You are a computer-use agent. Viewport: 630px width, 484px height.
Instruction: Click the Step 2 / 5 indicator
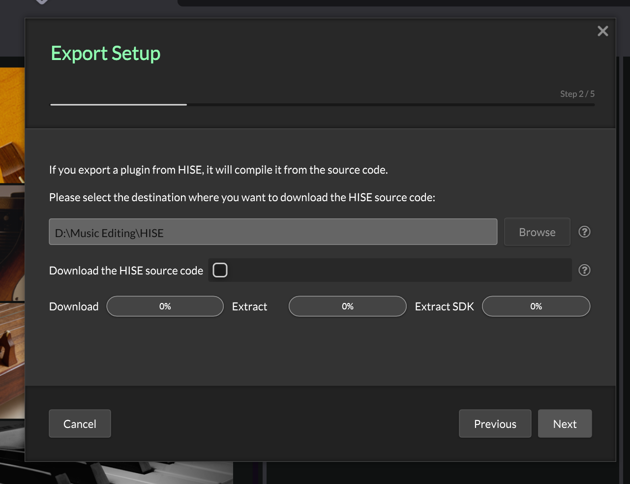pos(577,94)
